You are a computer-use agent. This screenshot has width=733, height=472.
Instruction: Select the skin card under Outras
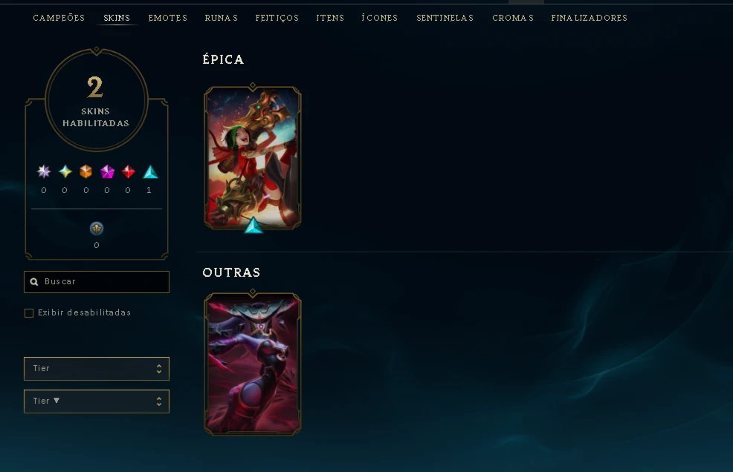point(253,364)
